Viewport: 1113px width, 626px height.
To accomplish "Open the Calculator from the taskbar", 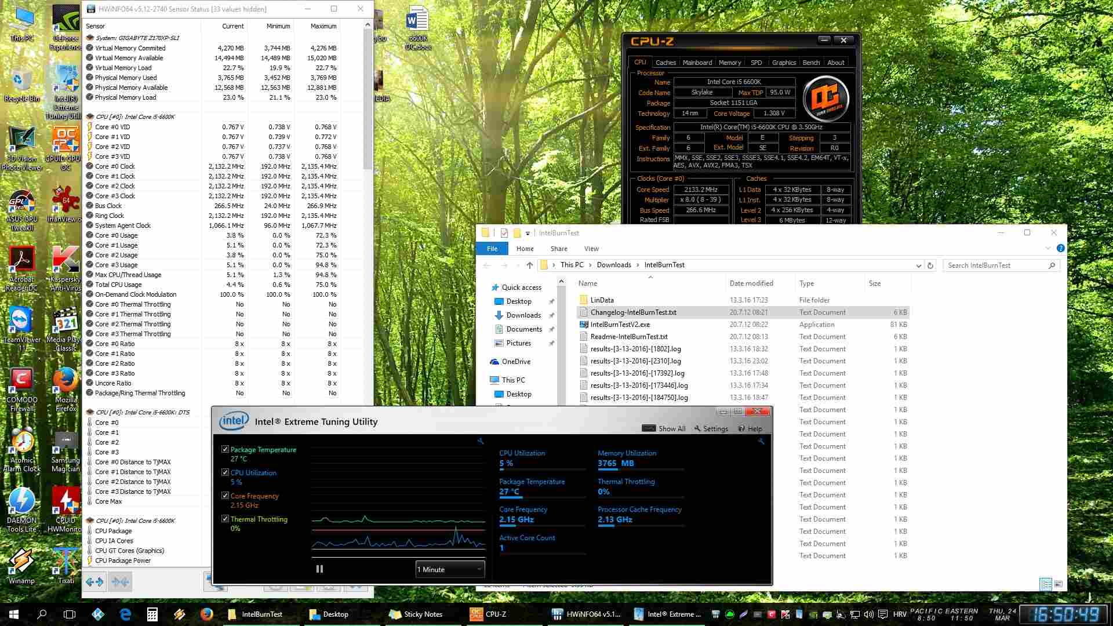I will tap(152, 614).
